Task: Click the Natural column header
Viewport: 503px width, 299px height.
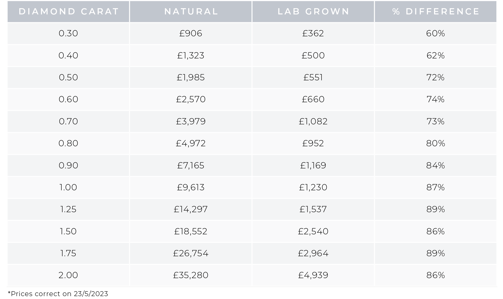Action: click(191, 12)
